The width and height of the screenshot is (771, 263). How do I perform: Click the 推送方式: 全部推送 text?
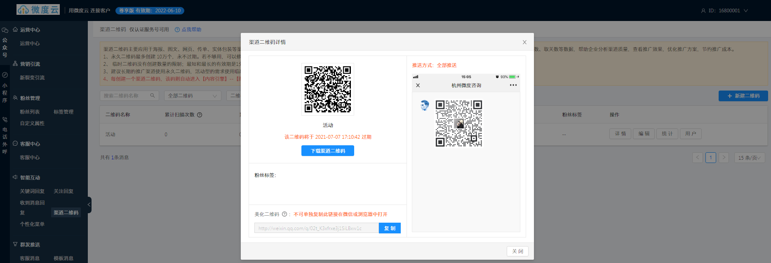tap(434, 65)
